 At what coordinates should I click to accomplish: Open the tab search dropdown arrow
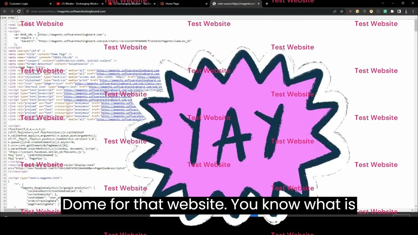[x=383, y=3]
